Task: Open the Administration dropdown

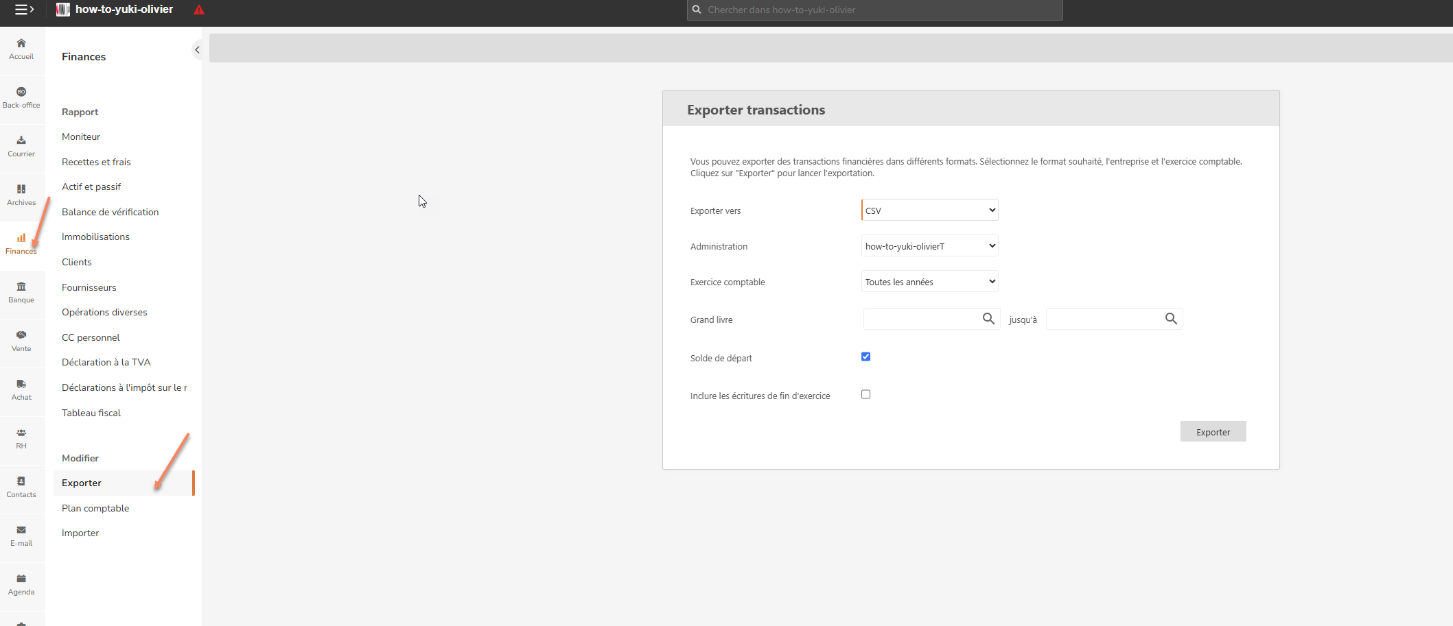Action: tap(930, 245)
